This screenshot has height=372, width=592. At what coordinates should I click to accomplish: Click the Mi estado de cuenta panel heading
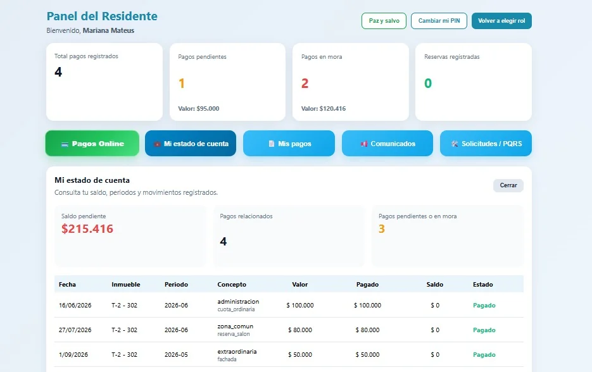(x=92, y=180)
